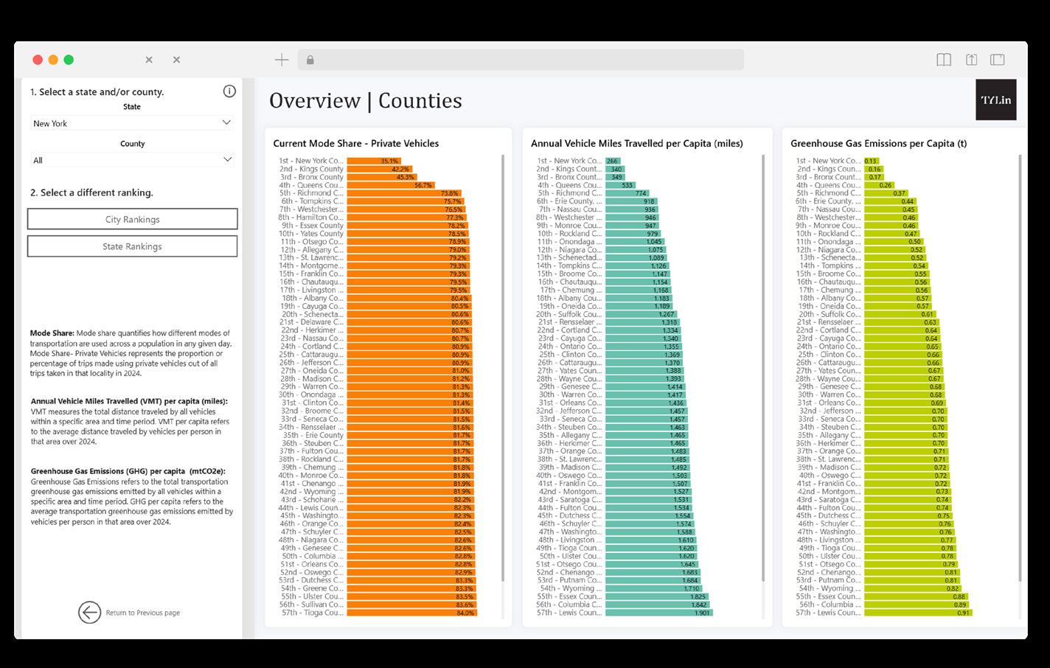This screenshot has height=668, width=1050.
Task: Close the second browser tab
Action: [176, 60]
